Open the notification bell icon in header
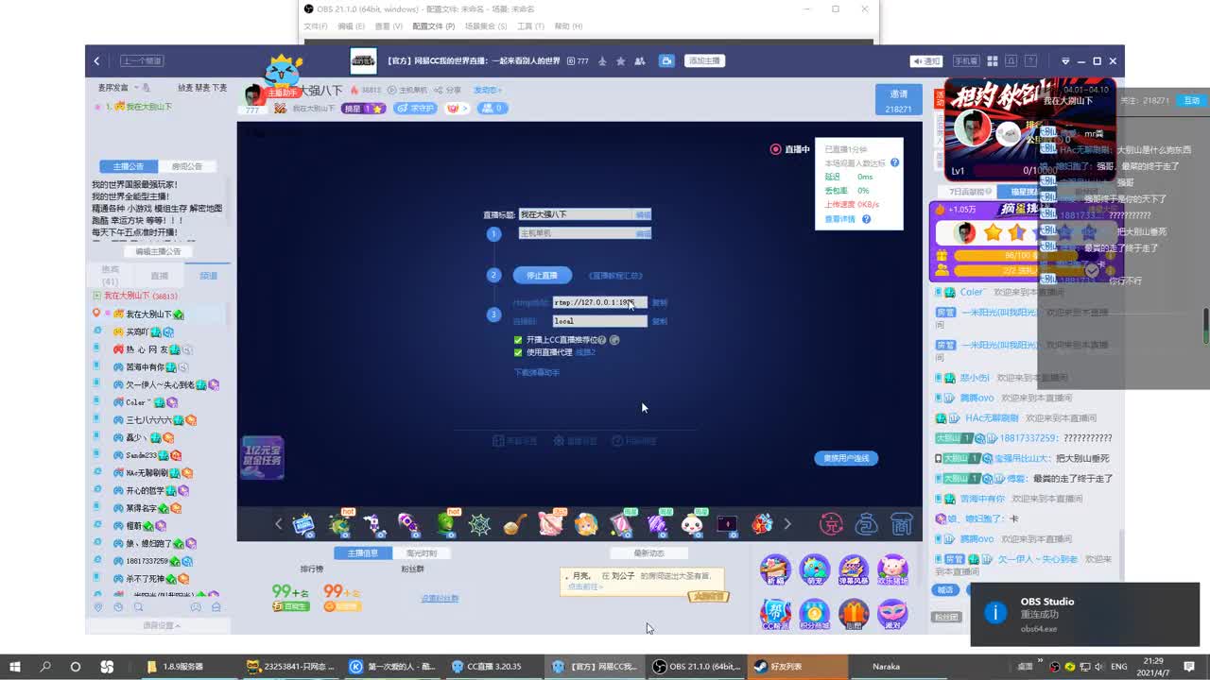The width and height of the screenshot is (1210, 680). [x=1011, y=60]
